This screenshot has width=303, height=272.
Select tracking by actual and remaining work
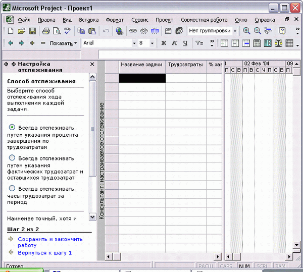(x=12, y=158)
